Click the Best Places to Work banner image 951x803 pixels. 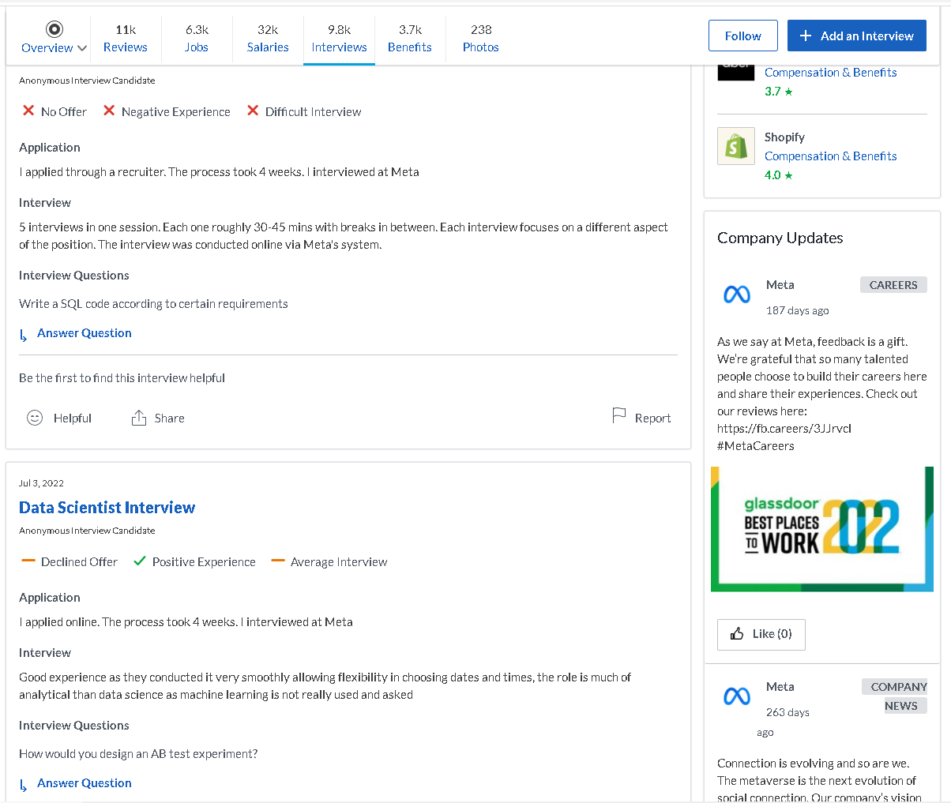(x=821, y=529)
